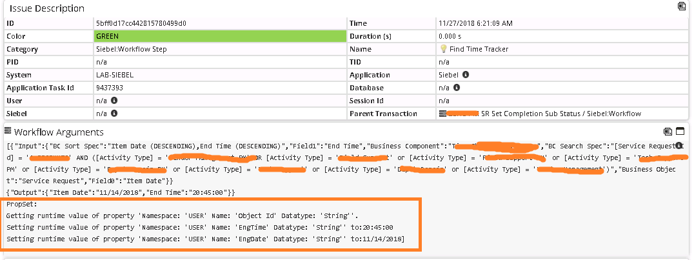The width and height of the screenshot is (694, 260).
Task: Click the GREEN color cell
Action: click(x=220, y=36)
